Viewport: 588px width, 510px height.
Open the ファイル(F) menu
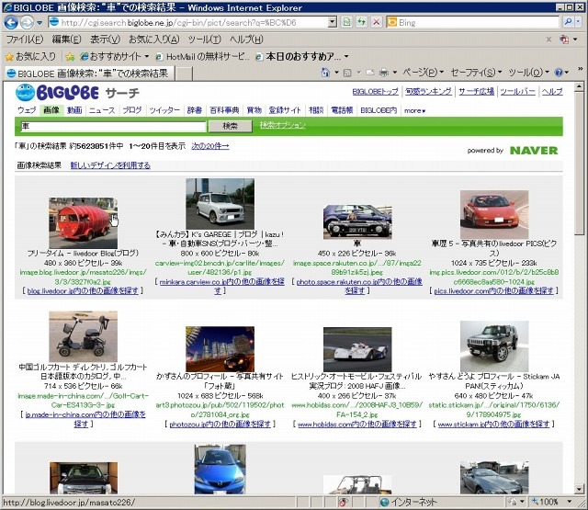25,40
